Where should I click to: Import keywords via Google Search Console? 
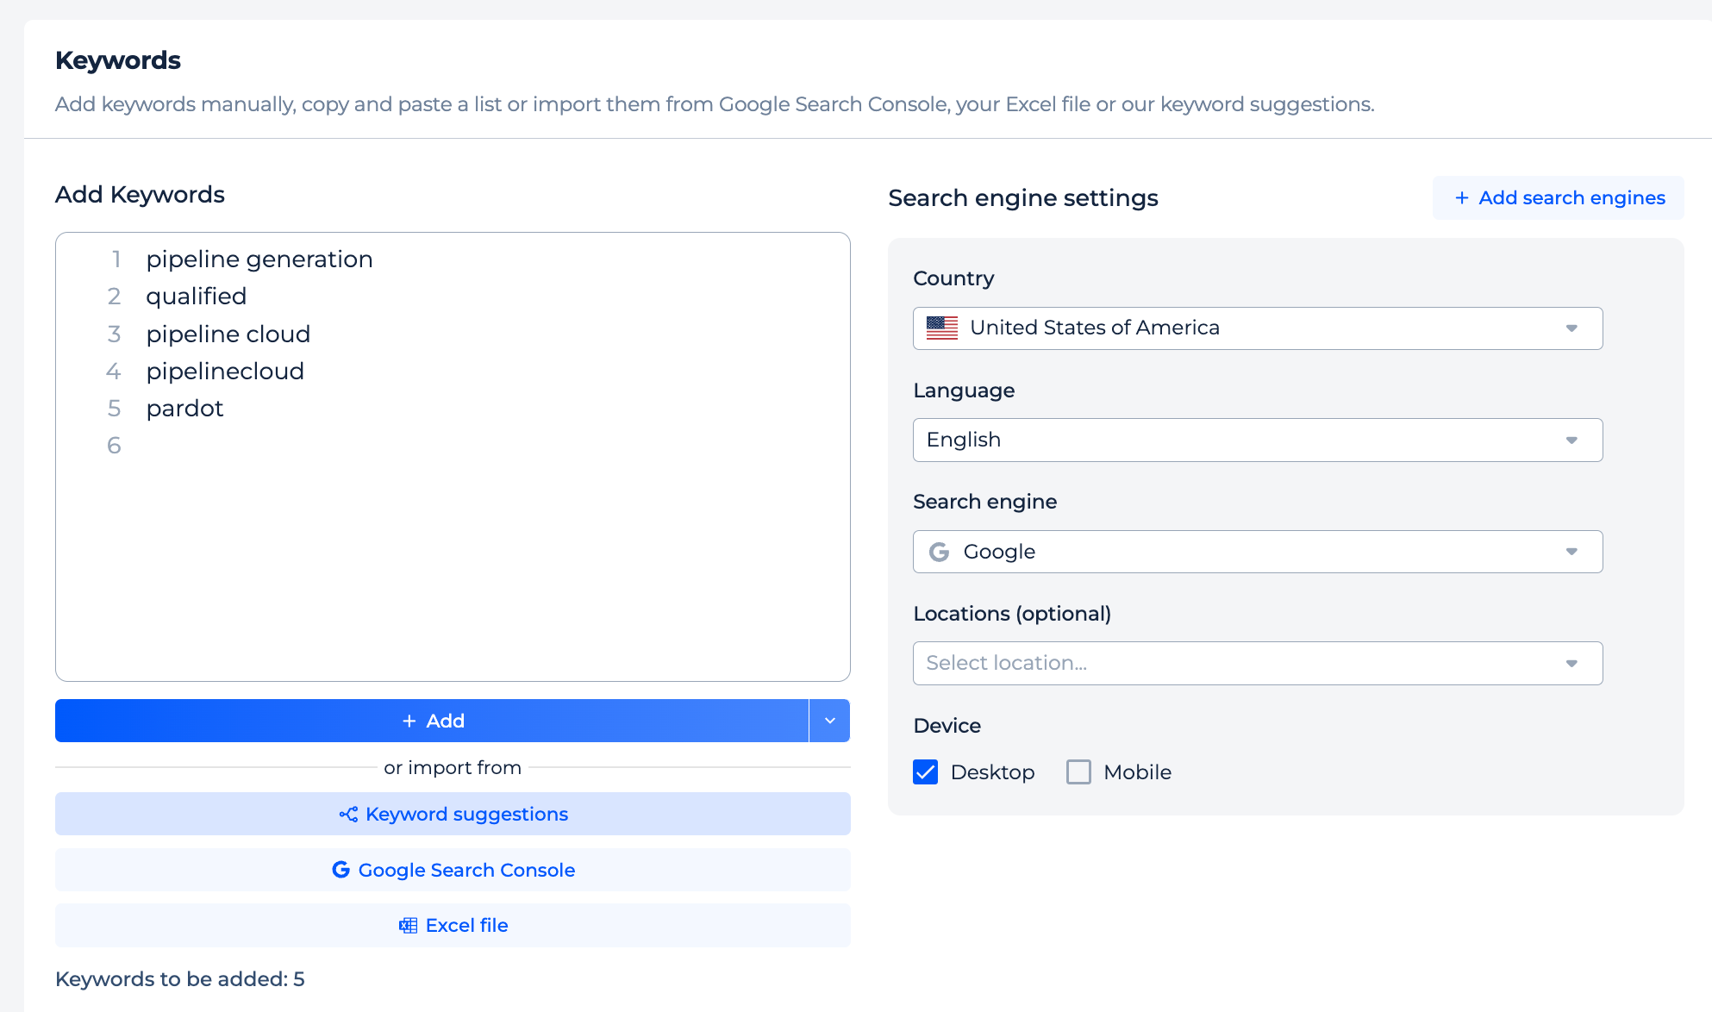pyautogui.click(x=453, y=870)
